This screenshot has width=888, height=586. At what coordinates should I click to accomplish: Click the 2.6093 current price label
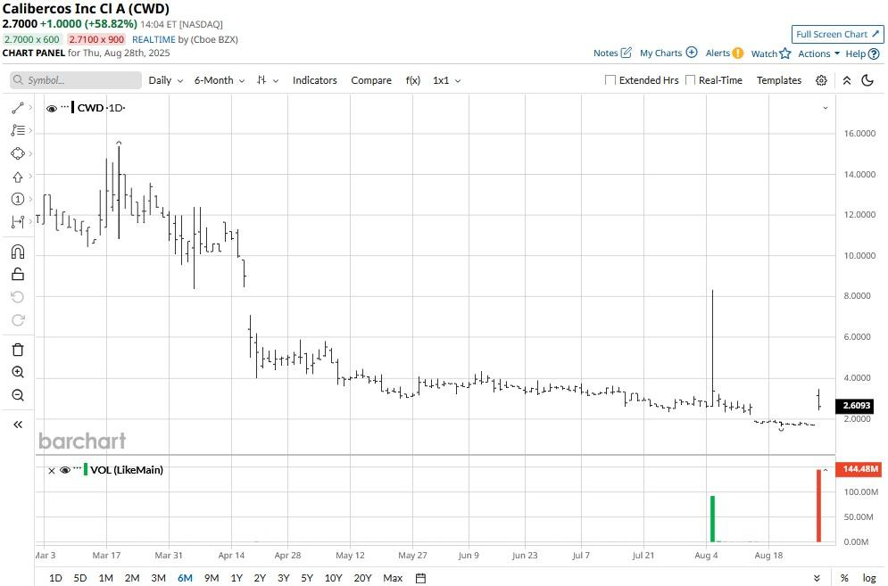pos(856,406)
